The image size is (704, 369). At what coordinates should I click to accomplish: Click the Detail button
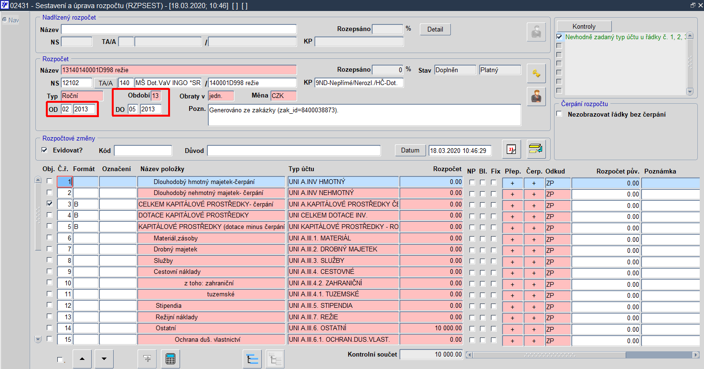coord(435,29)
